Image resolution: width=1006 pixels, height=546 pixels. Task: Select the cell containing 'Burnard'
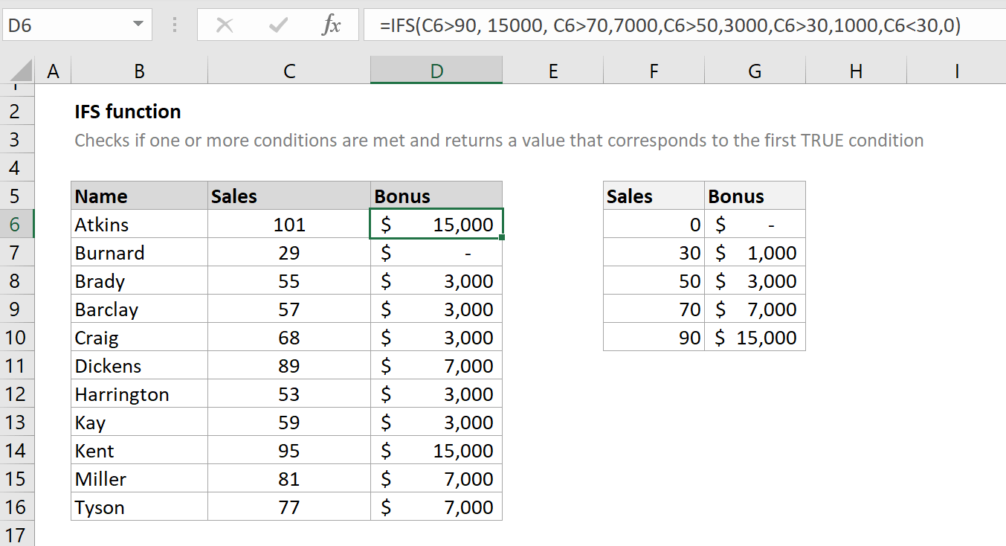point(139,253)
